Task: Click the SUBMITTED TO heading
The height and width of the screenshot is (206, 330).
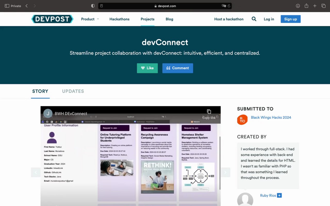Action: [255, 109]
